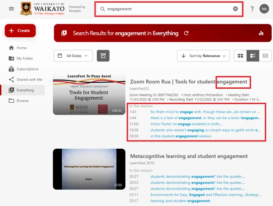Toggle the archive filter button
Viewport: 273px width, 206px height.
[x=103, y=55]
